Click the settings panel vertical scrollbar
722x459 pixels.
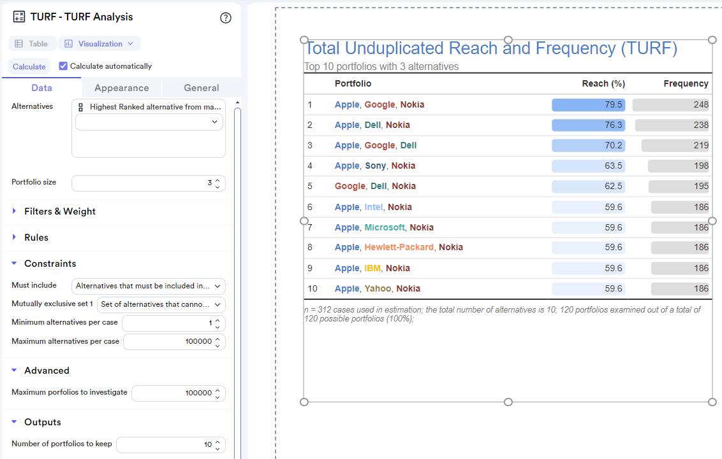tap(238, 283)
